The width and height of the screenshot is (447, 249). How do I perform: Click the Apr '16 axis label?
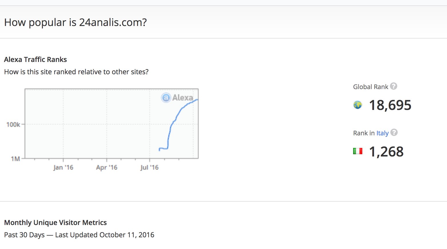click(107, 167)
